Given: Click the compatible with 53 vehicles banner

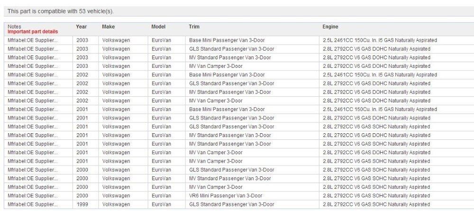Looking at the screenshot, I should point(61,11).
